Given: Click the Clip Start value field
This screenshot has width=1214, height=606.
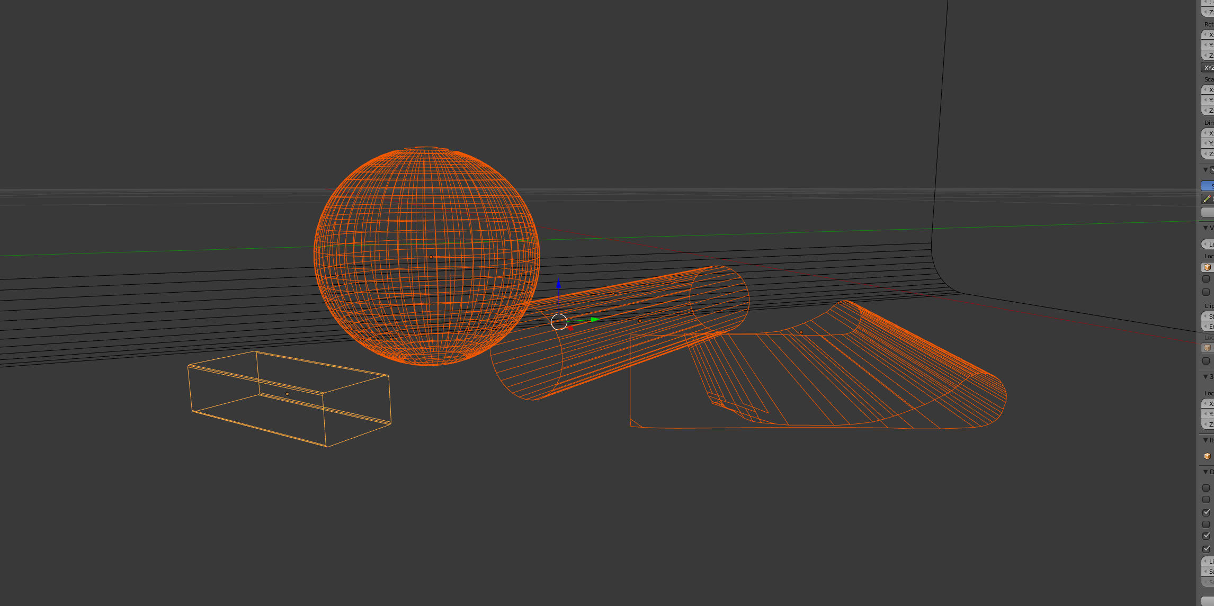Looking at the screenshot, I should (1209, 316).
